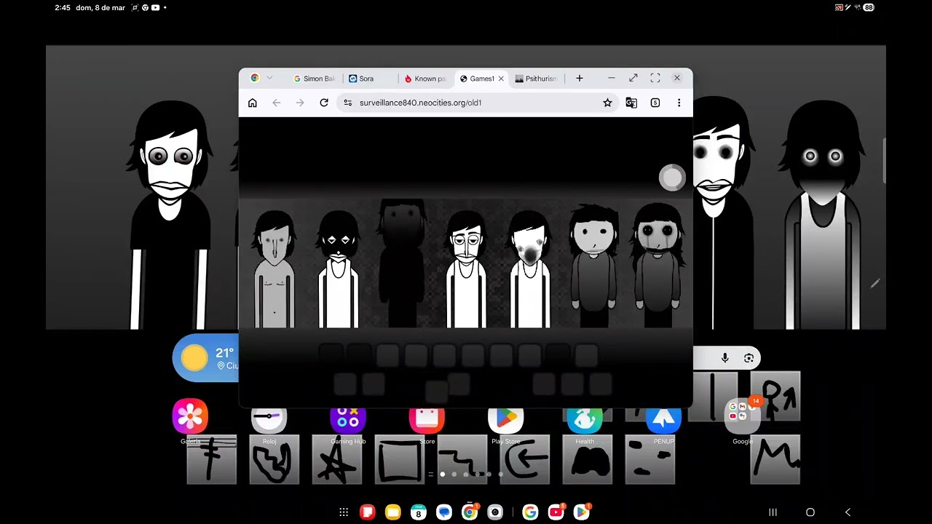Open the Google app in taskbar
Viewport: 932px width, 524px height.
pos(530,512)
